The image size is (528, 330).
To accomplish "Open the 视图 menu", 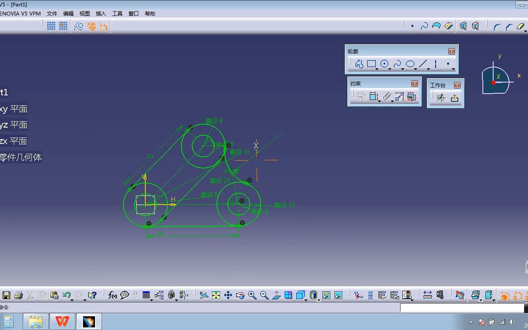I will 85,14.
